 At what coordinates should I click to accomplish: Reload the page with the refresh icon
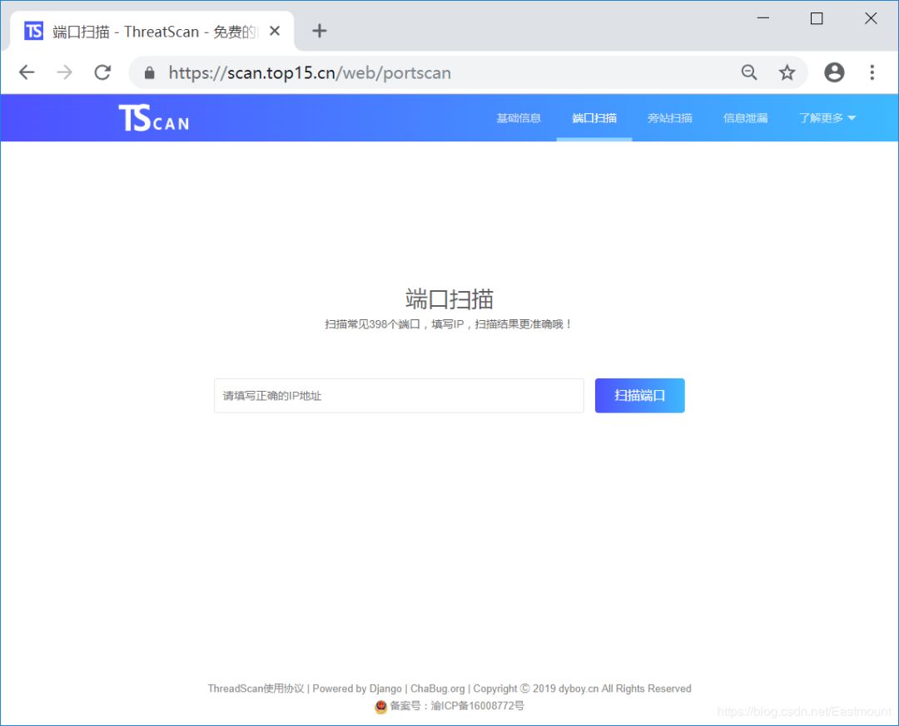[102, 72]
